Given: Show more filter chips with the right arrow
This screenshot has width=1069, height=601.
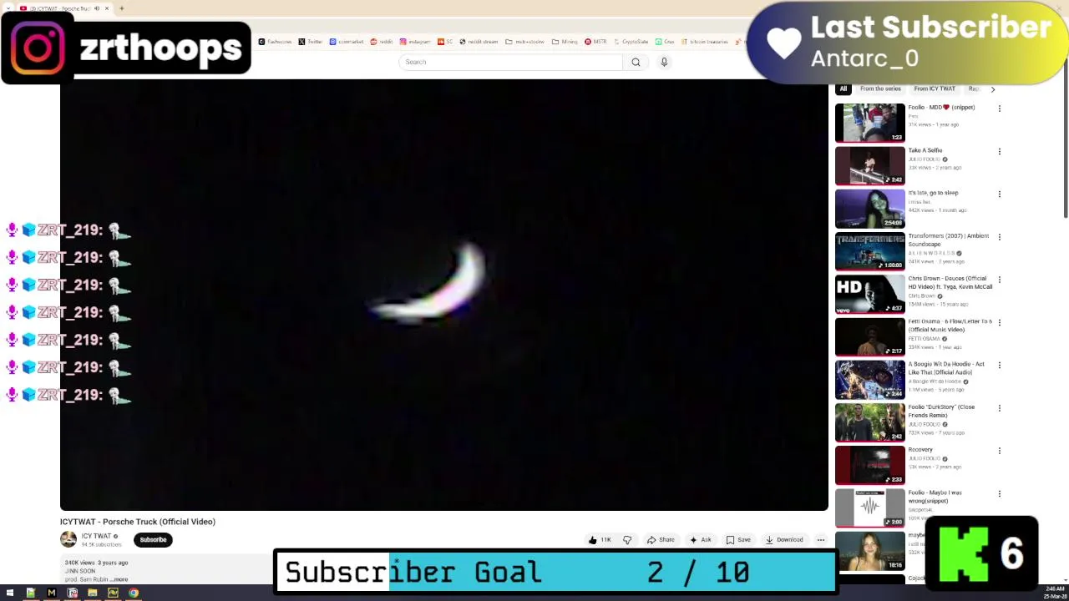Looking at the screenshot, I should [992, 88].
